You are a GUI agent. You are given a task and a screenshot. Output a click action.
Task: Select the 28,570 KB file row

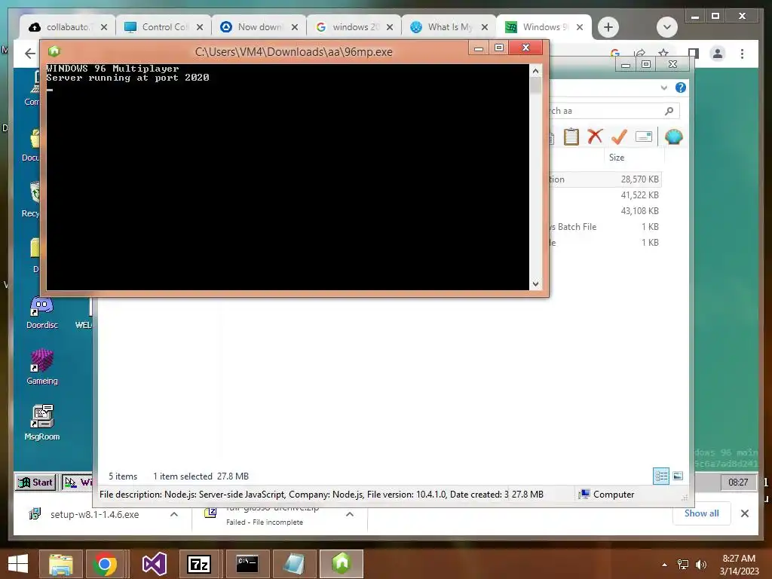coord(605,179)
